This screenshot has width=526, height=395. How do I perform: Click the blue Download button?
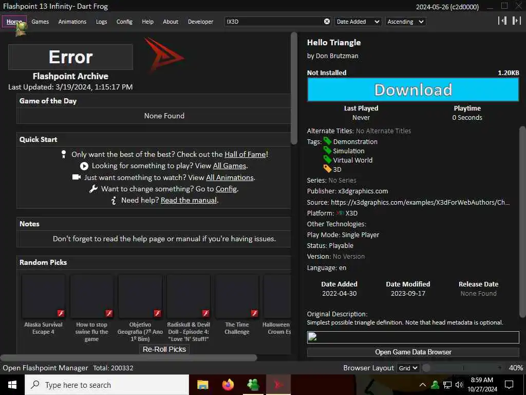click(413, 89)
